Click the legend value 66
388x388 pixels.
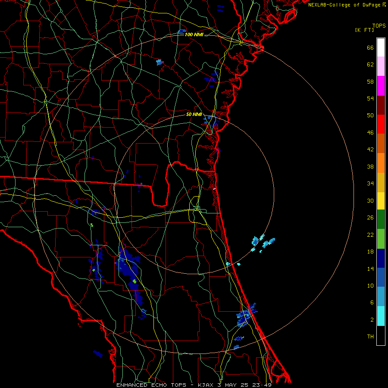[x=370, y=47]
